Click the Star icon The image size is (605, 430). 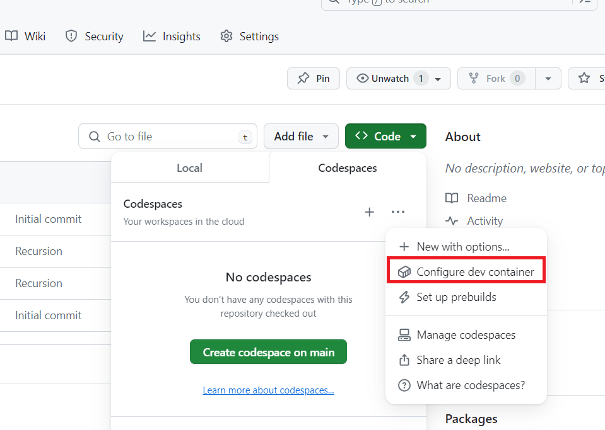(x=584, y=78)
